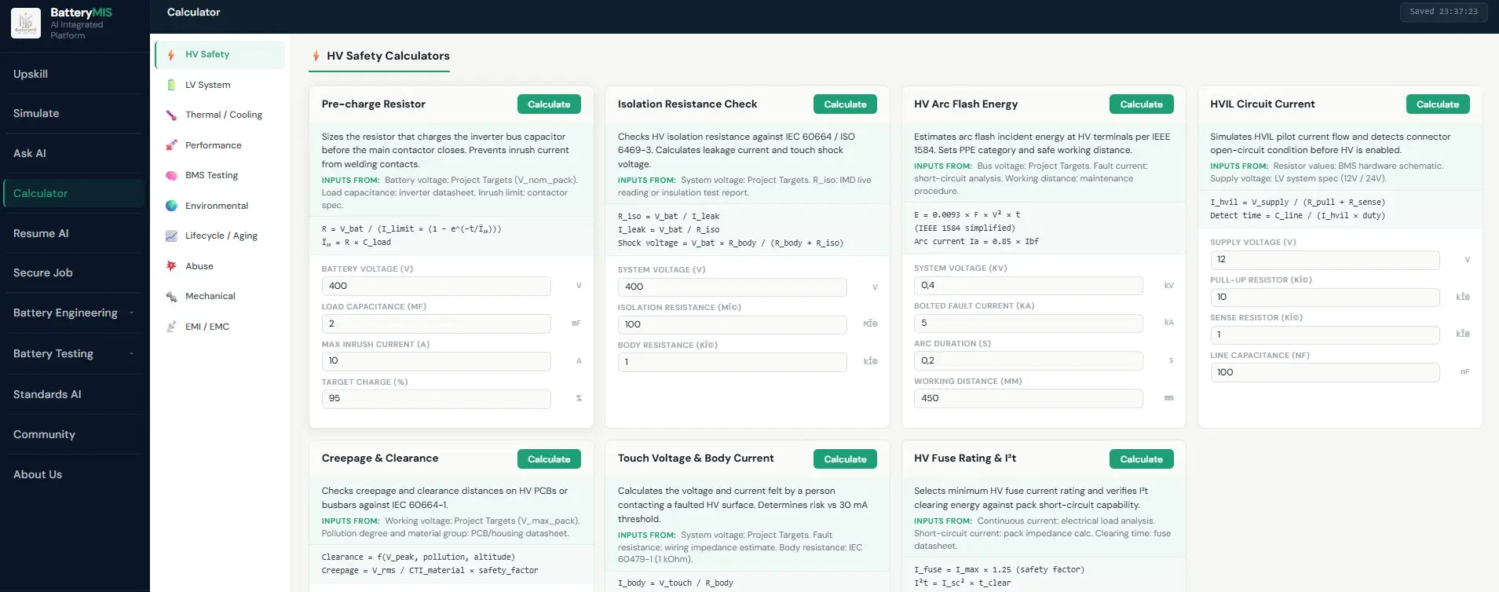Click the LV System battery icon
The width and height of the screenshot is (1499, 592).
coord(171,85)
